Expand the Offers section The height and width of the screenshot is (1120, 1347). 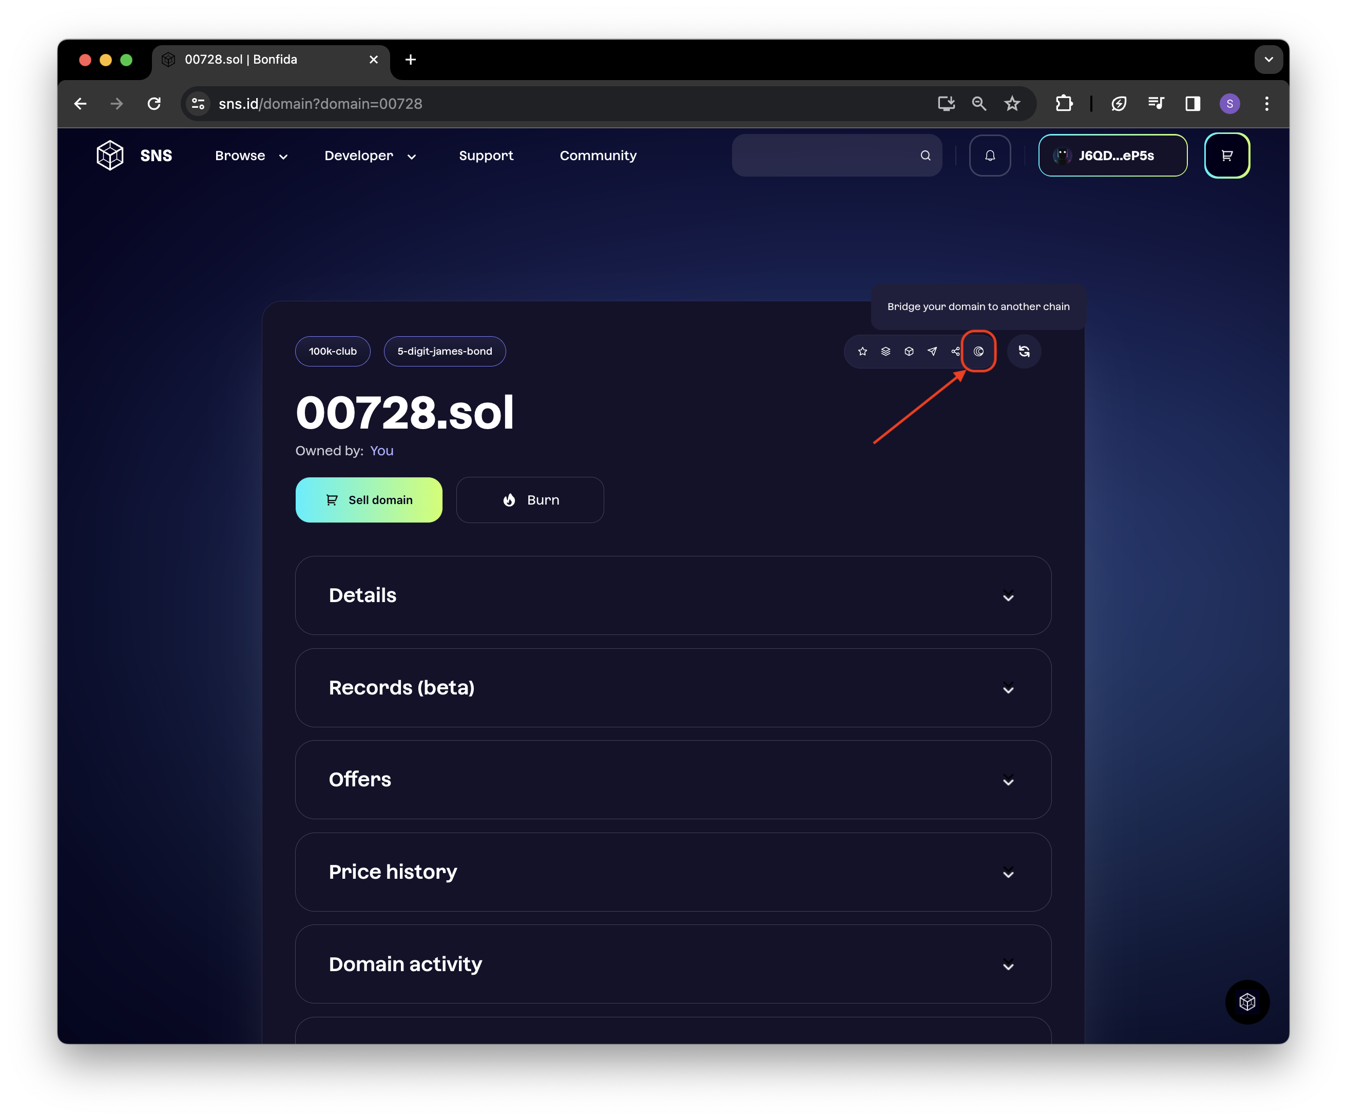click(x=673, y=779)
